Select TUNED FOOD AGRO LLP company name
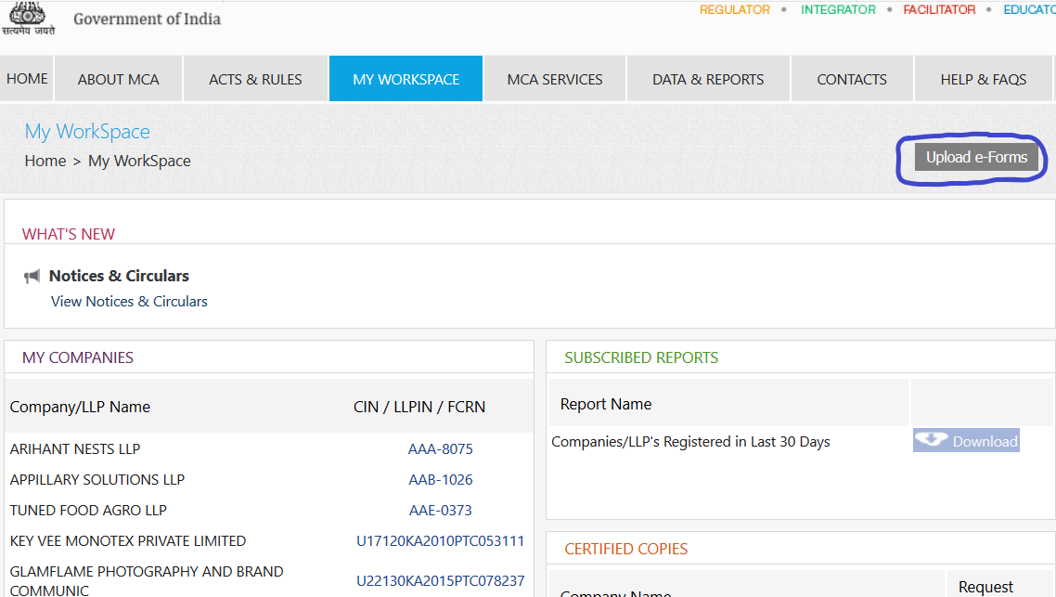This screenshot has width=1056, height=597. (88, 510)
